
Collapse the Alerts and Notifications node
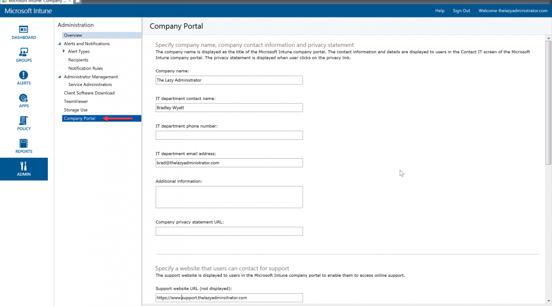pos(60,44)
